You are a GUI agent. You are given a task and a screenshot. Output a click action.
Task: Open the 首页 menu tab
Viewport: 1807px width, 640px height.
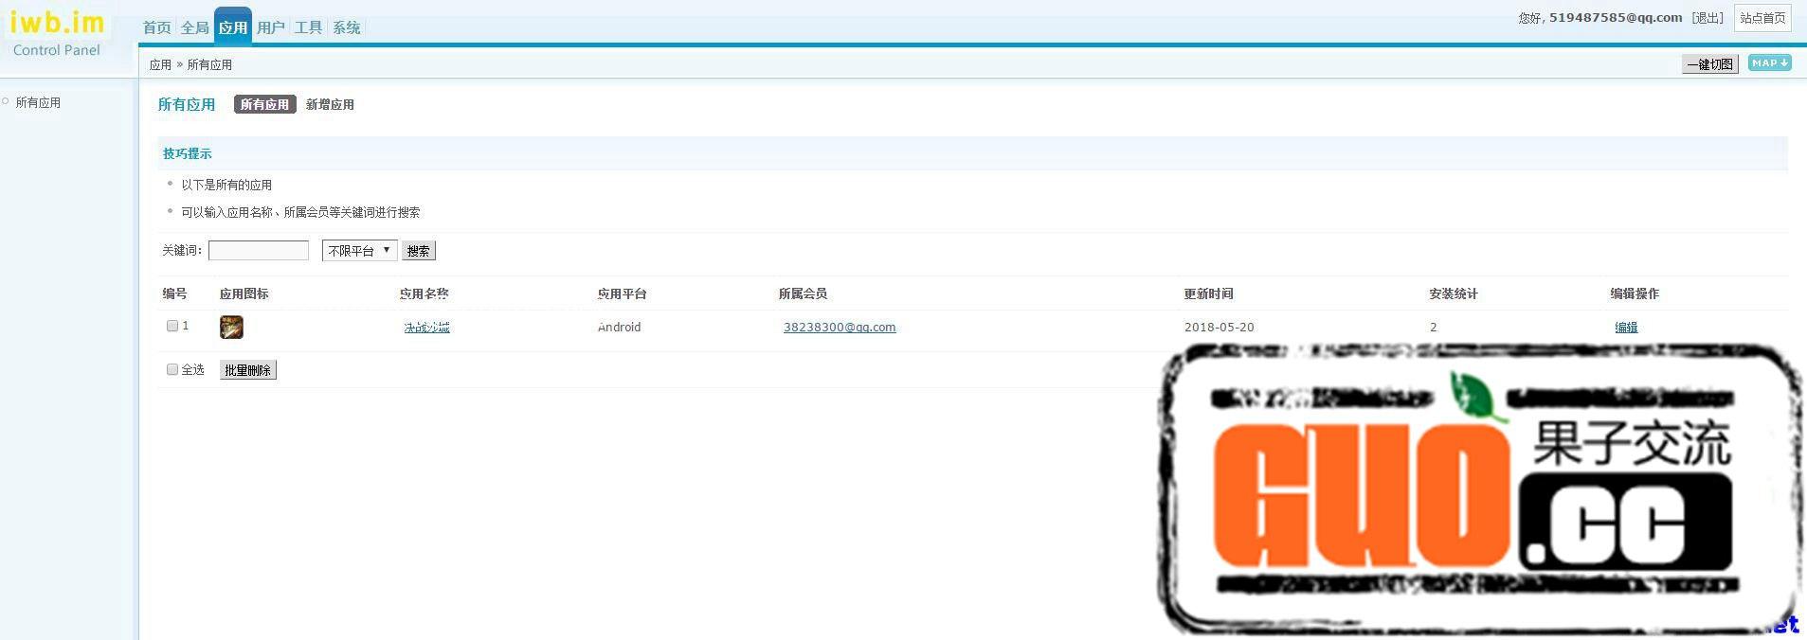[x=156, y=27]
